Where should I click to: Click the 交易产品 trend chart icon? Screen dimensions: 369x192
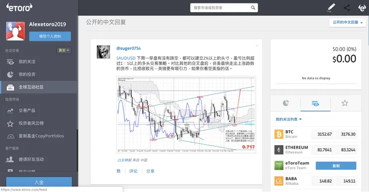click(x=10, y=111)
